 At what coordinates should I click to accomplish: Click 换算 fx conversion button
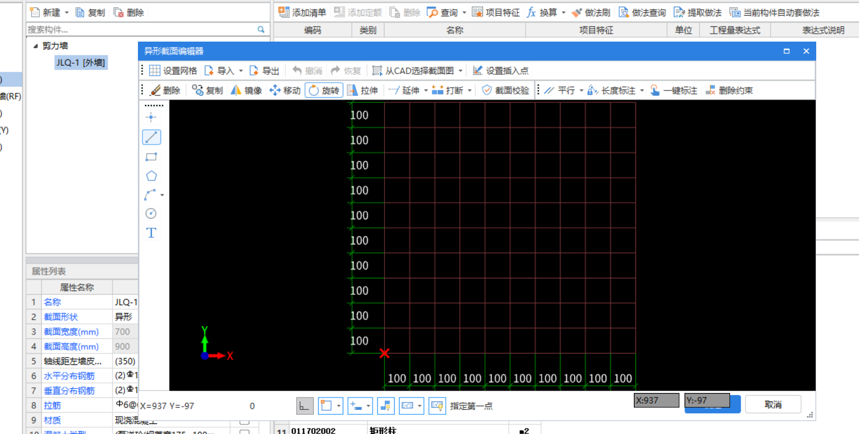[542, 12]
